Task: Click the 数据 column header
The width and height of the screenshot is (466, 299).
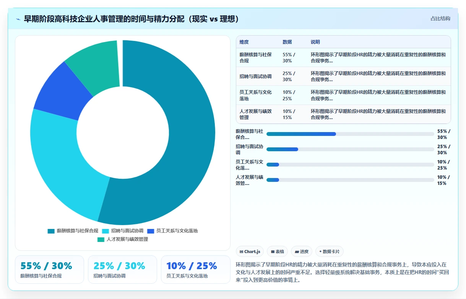Action: (287, 42)
